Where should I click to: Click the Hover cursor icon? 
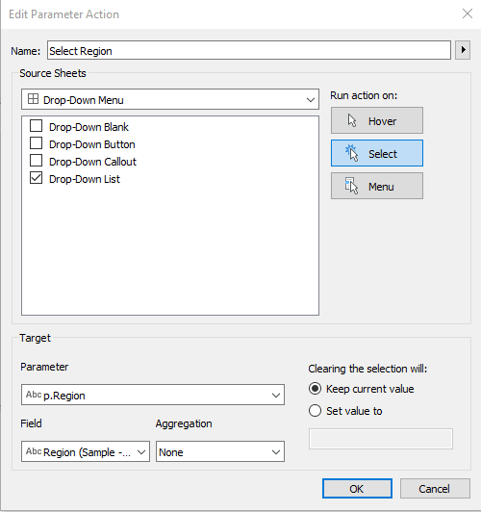tap(352, 120)
